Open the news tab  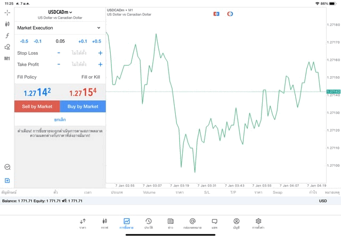point(170,224)
